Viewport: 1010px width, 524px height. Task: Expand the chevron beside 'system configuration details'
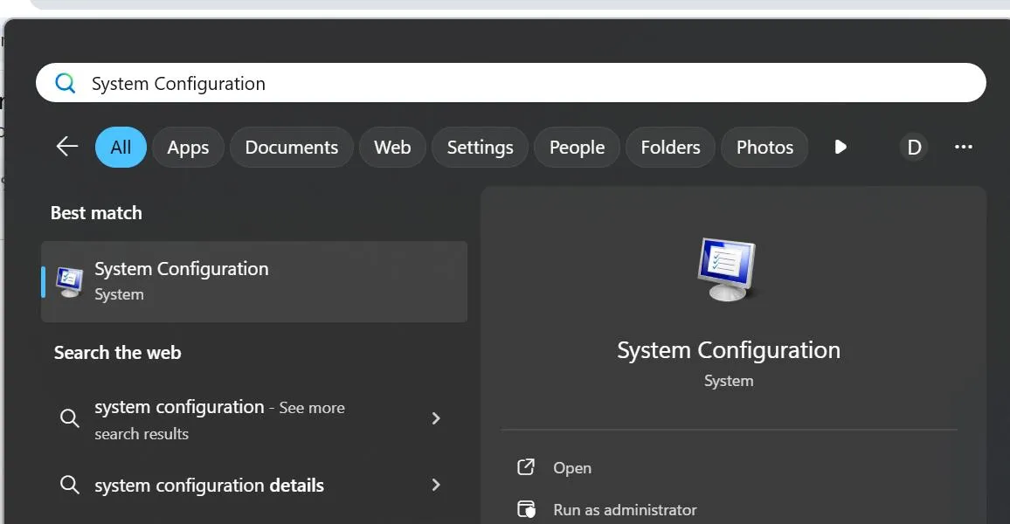point(436,485)
